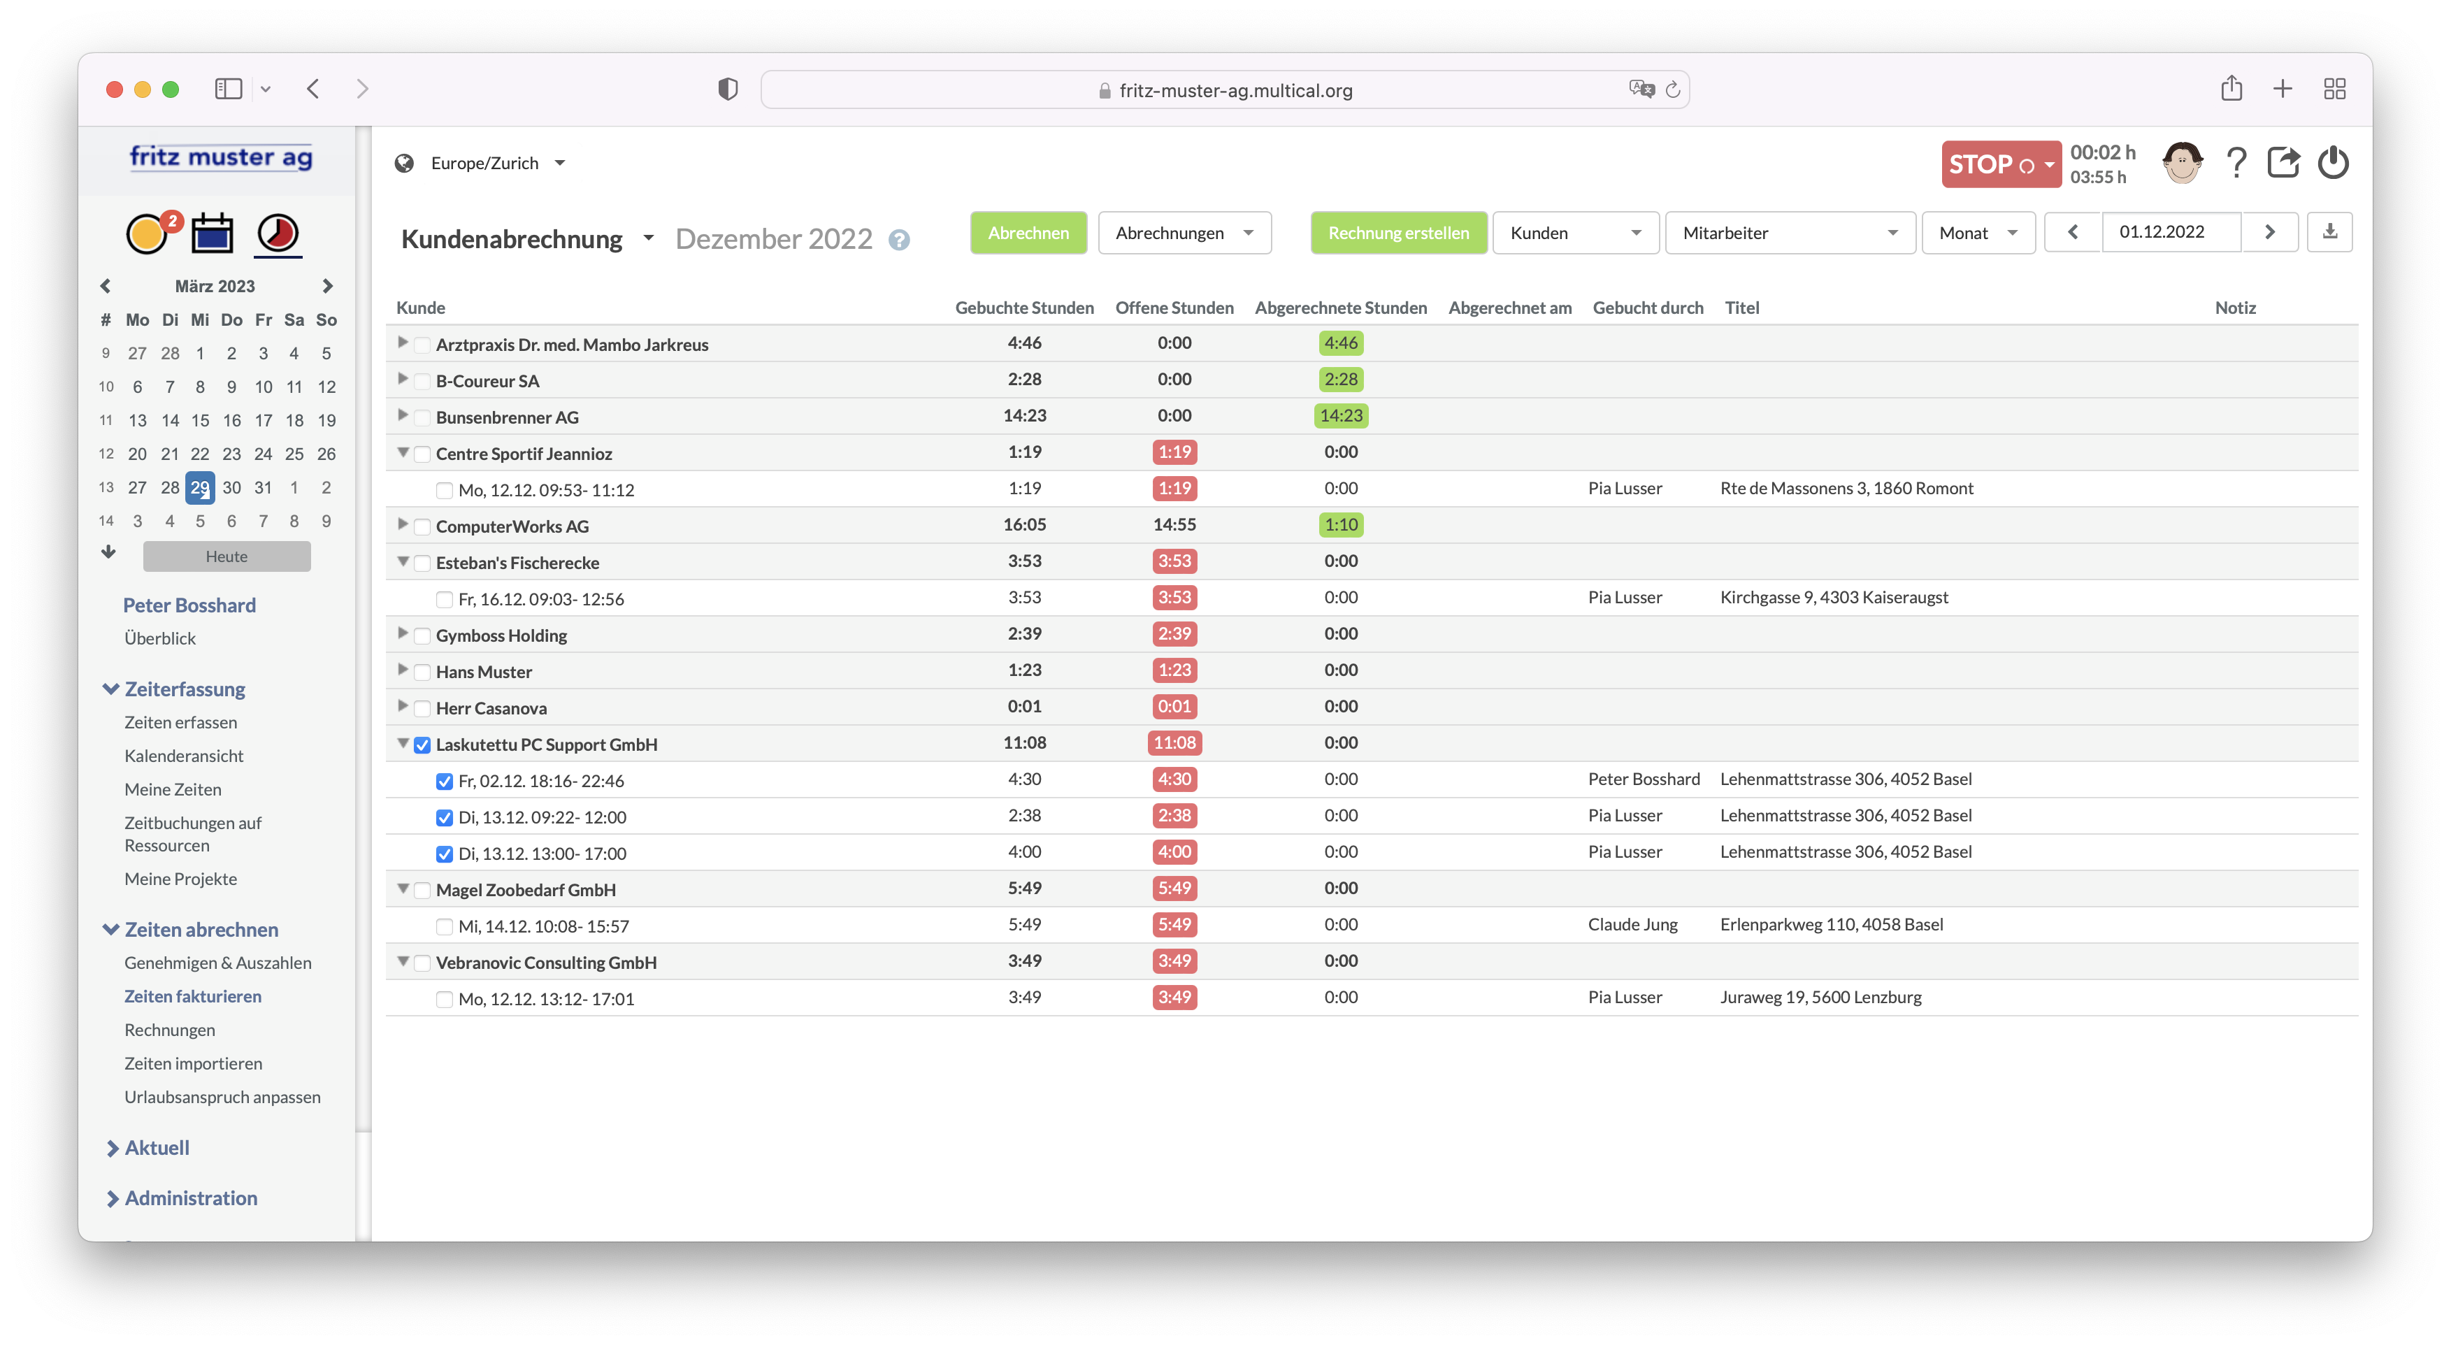Check the Arztpraxis Dr. med. Mambo Jarkreus checkbox
The image size is (2451, 1345).
(x=422, y=345)
